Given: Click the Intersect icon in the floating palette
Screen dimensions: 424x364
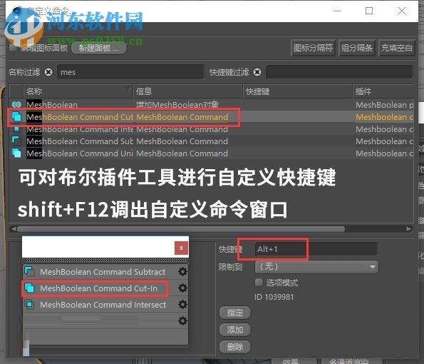Looking at the screenshot, I should [29, 305].
